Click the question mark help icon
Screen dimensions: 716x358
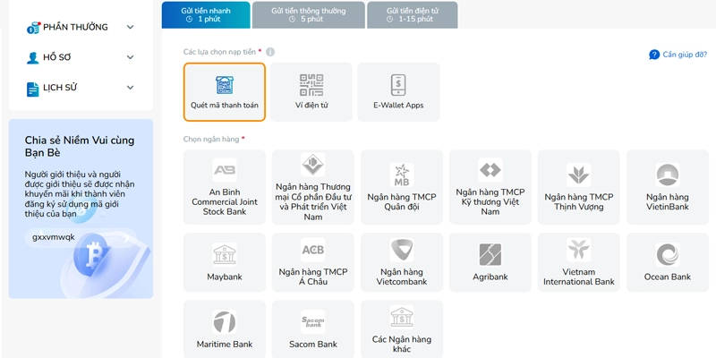pyautogui.click(x=654, y=55)
